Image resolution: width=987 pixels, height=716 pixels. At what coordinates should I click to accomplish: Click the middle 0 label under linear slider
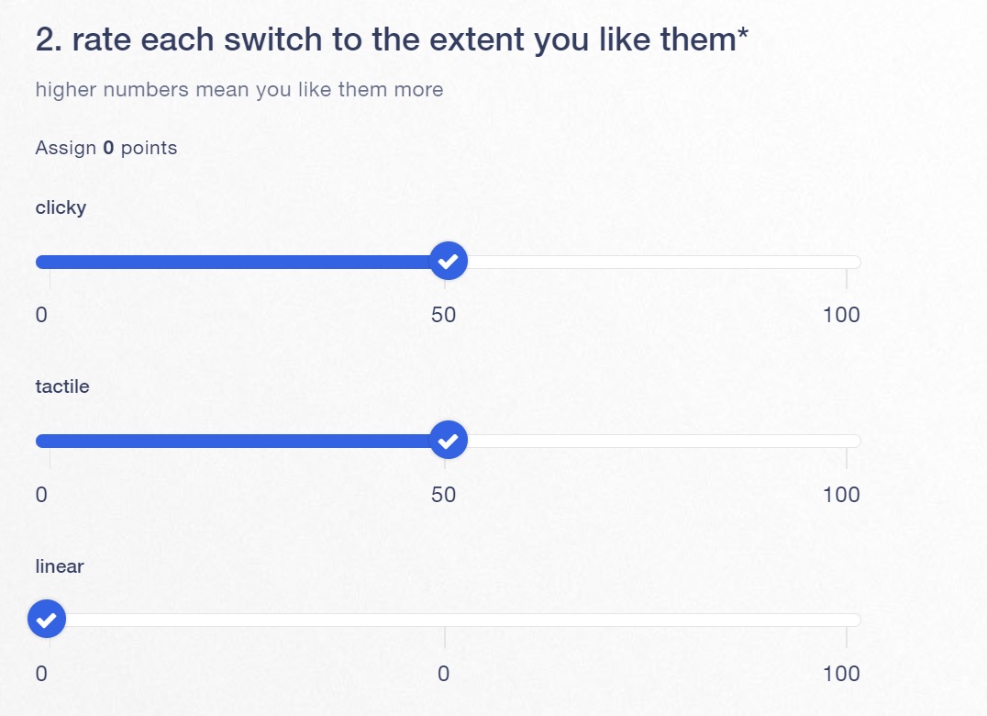pos(444,674)
